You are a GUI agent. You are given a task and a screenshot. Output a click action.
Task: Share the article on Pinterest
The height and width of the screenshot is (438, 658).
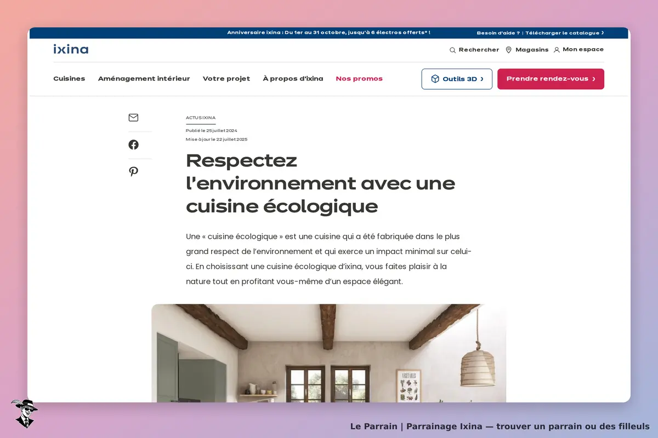coord(133,171)
